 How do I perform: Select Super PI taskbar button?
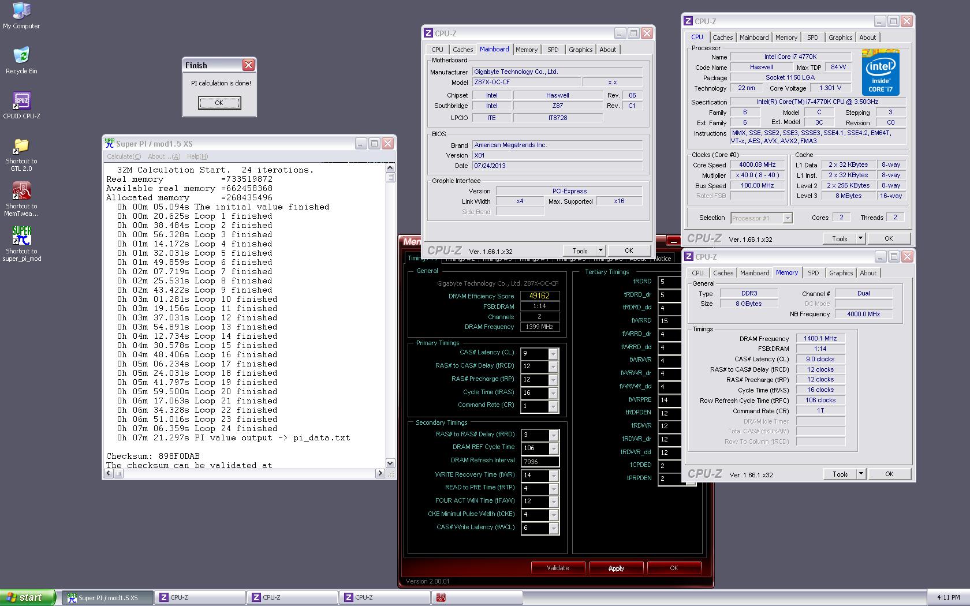pyautogui.click(x=108, y=597)
